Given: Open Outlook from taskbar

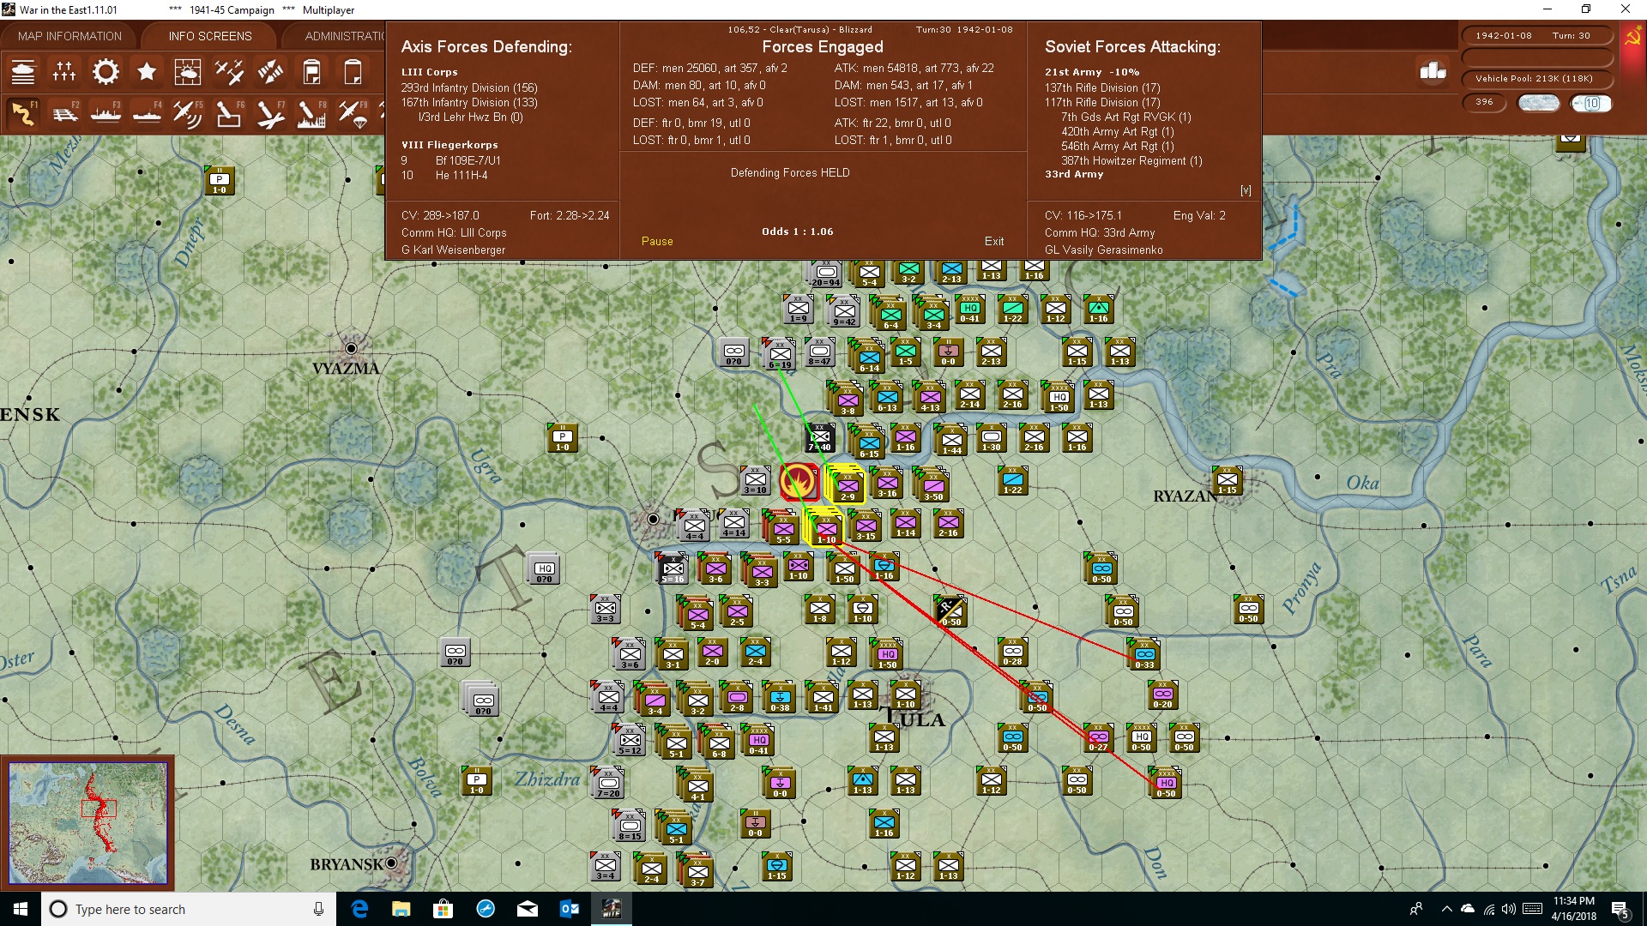Looking at the screenshot, I should coord(569,909).
